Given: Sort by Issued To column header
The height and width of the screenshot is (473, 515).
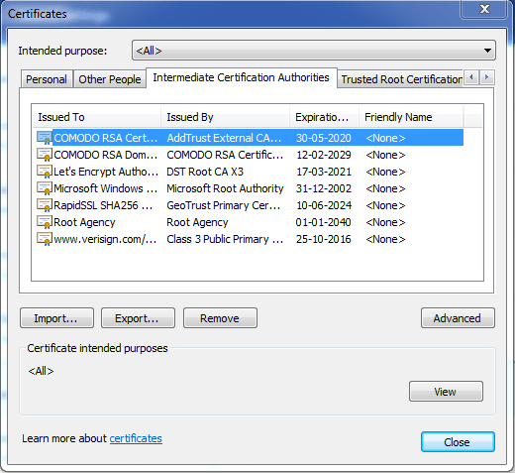Looking at the screenshot, I should pos(96,117).
